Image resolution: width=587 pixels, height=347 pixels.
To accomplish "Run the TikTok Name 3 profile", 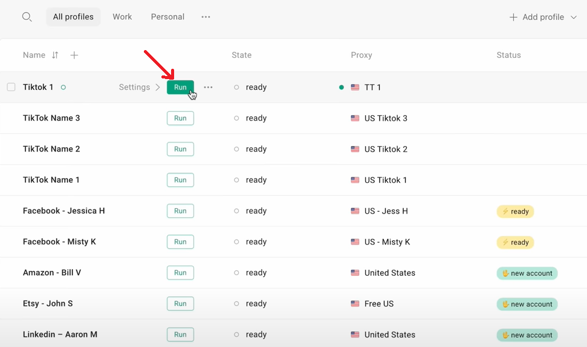I will click(180, 118).
